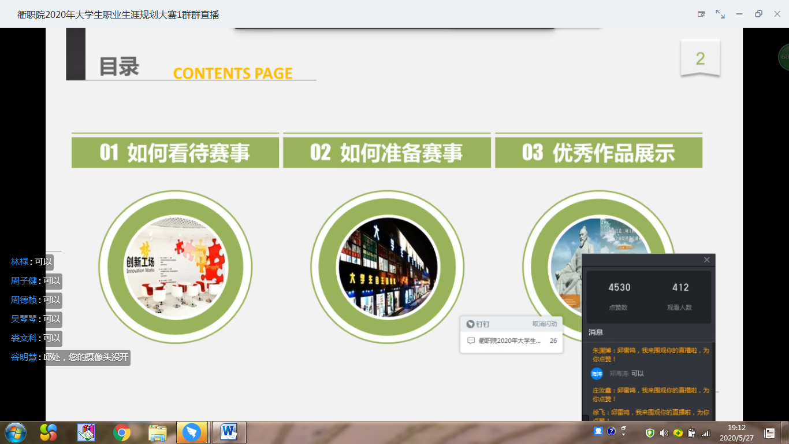Click the network signal bars tray icon
Viewport: 789px width, 444px height.
tap(705, 432)
